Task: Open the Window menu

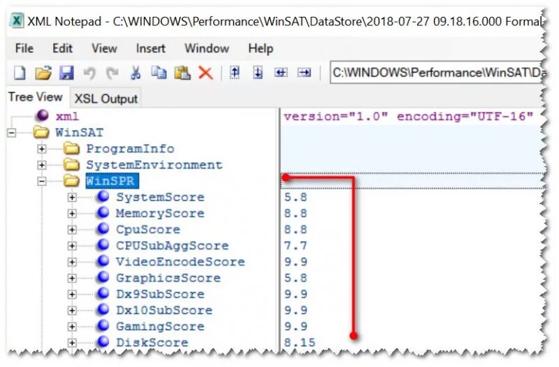Action: [x=207, y=48]
